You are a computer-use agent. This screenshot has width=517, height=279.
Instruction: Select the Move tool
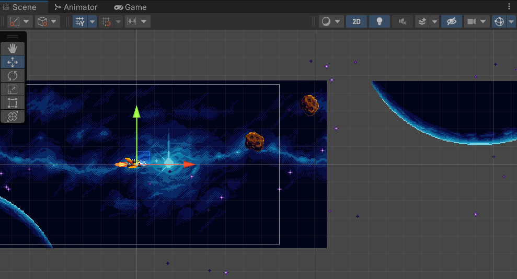click(13, 62)
